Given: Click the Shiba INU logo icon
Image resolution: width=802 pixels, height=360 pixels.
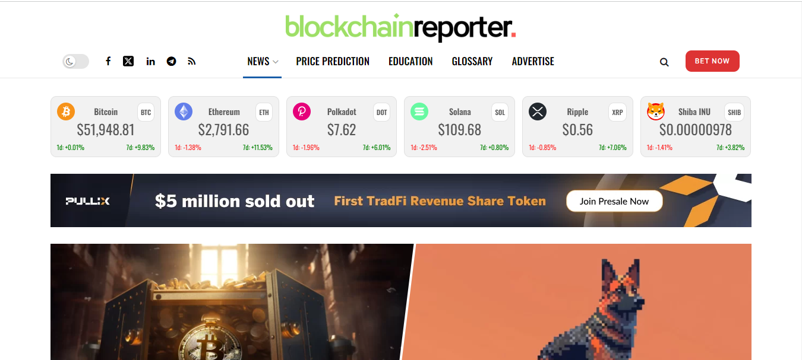Looking at the screenshot, I should (x=656, y=111).
